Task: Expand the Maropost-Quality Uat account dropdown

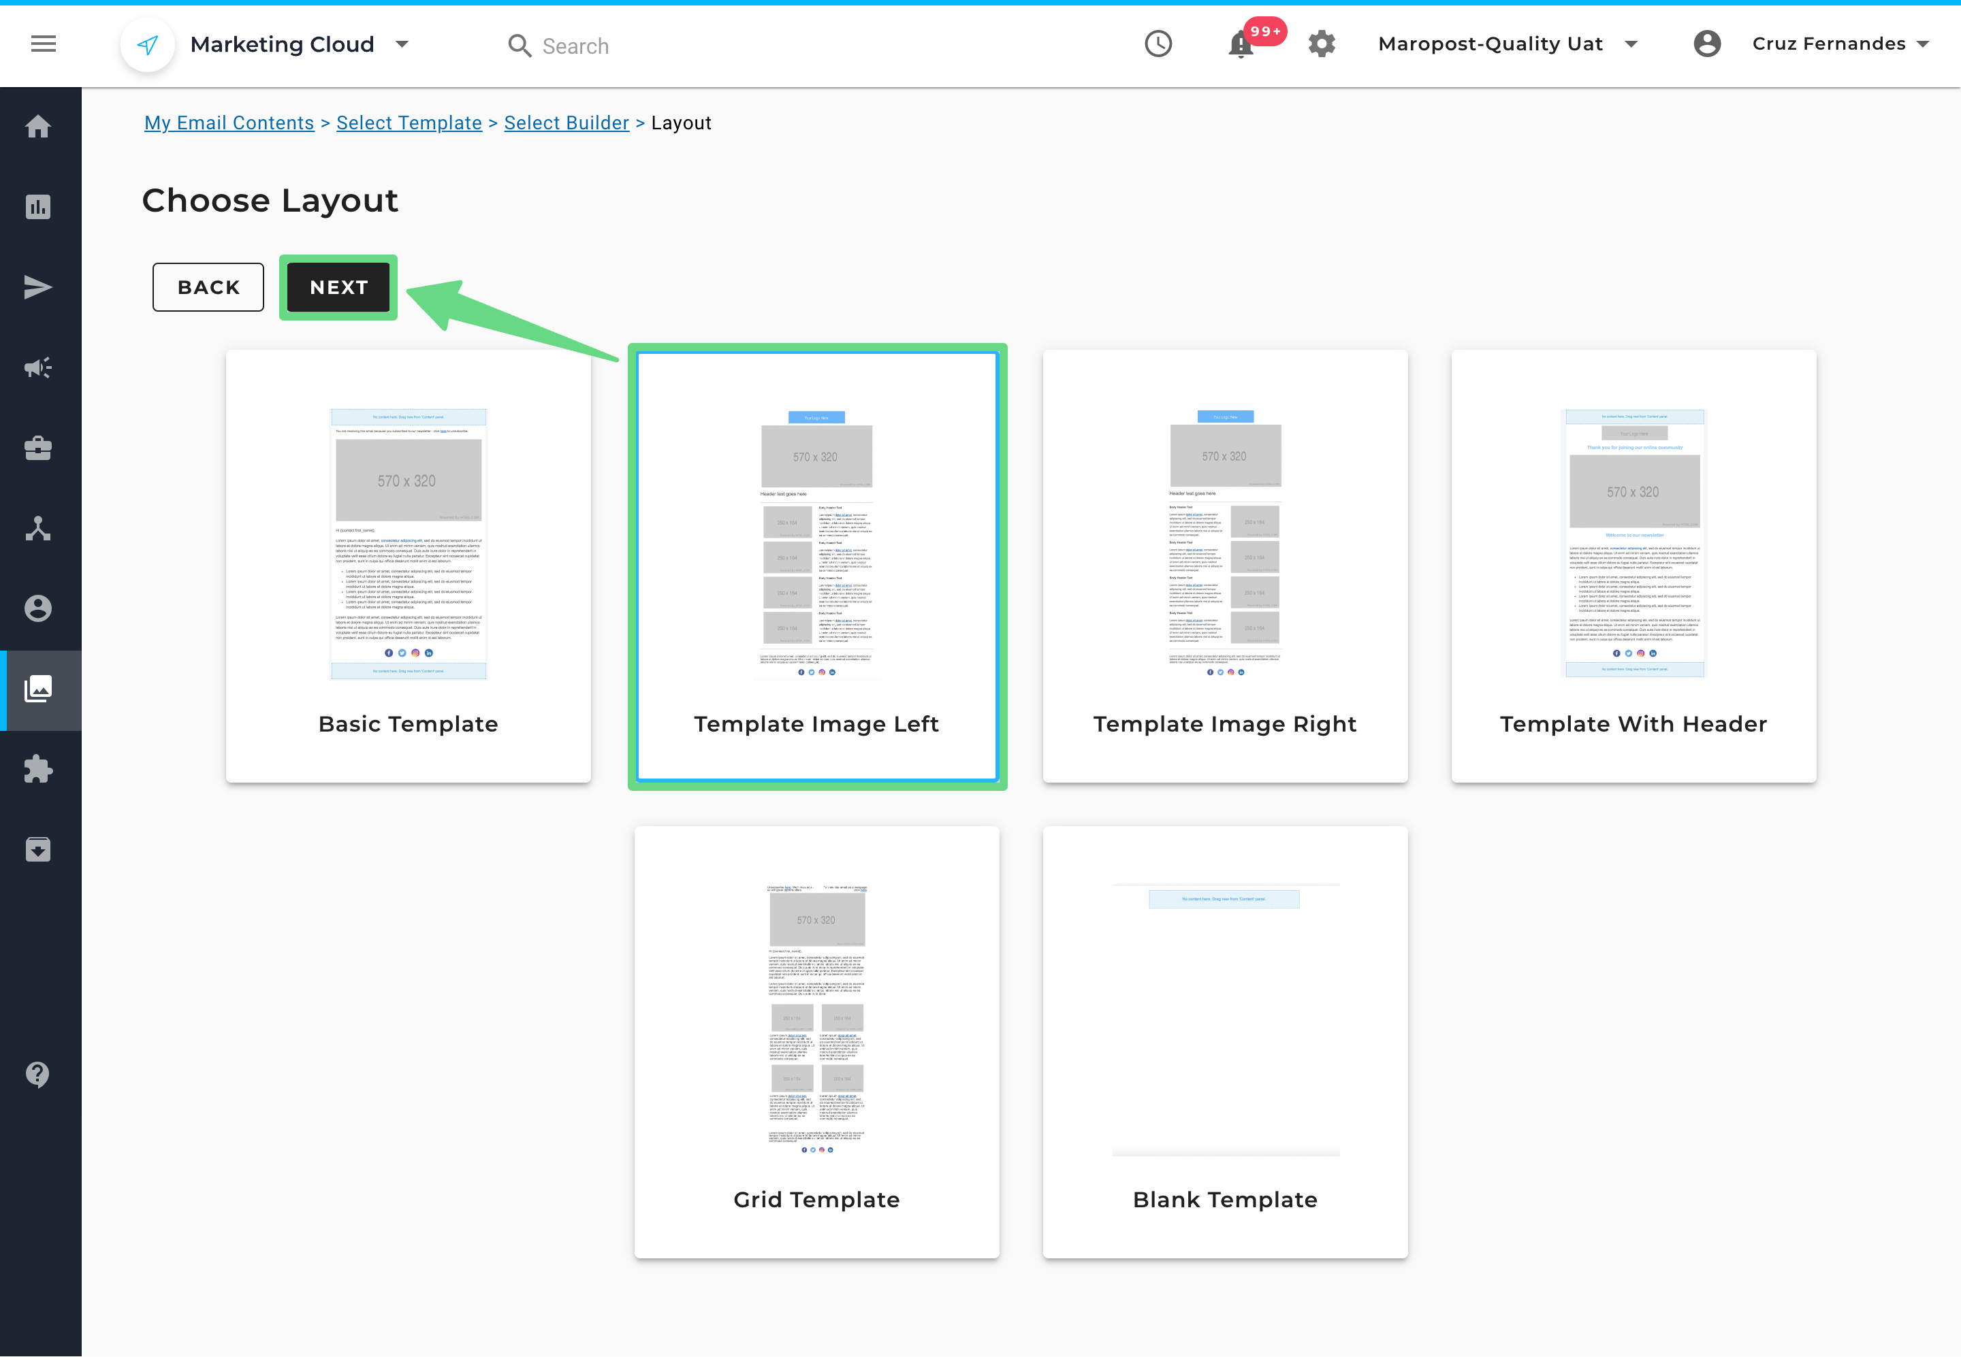Action: 1630,44
